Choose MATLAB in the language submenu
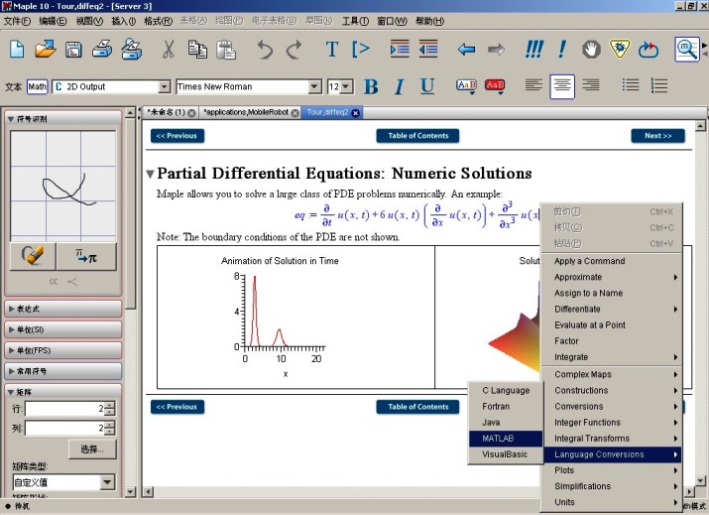Screen dimensions: 709x515 tap(506, 438)
